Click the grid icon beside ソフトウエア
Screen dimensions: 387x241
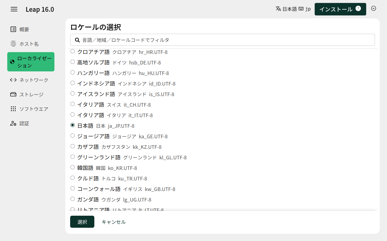click(13, 109)
